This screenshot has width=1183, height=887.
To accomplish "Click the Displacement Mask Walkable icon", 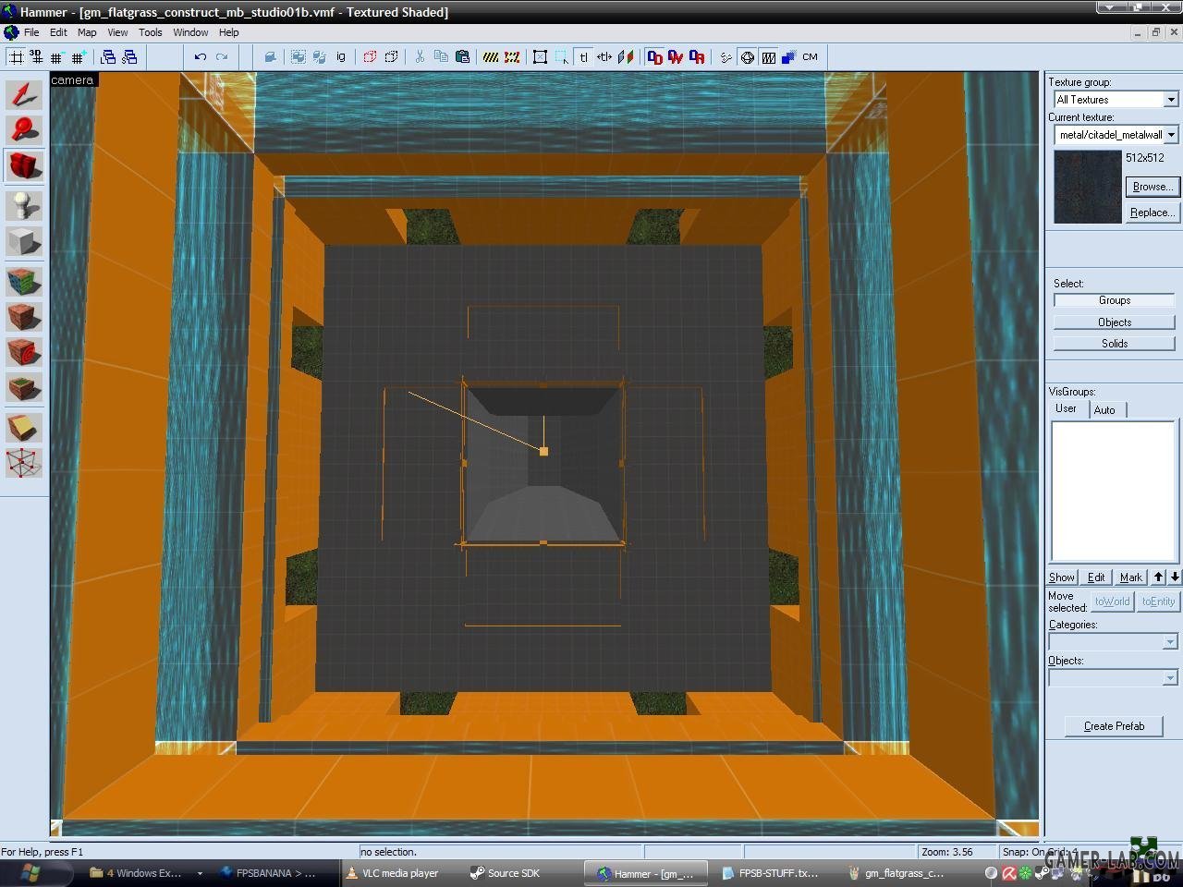I will click(x=676, y=57).
